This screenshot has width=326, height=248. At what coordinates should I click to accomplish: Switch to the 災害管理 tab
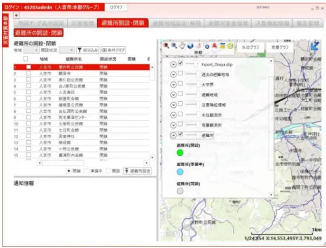tap(83, 23)
